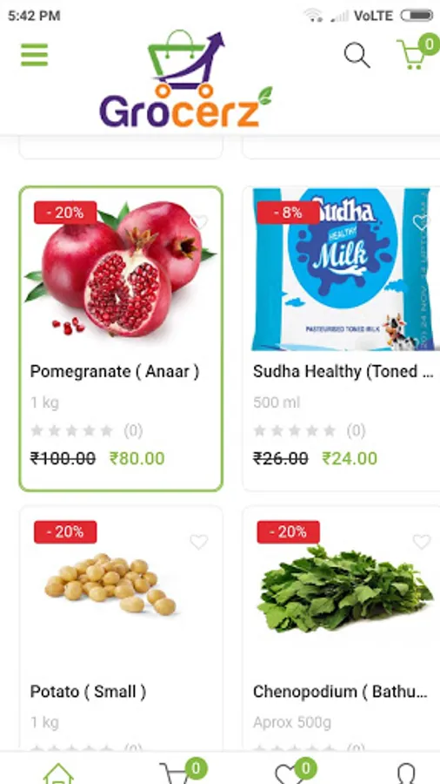Toggle wishlist heart on Potato (Small)

click(x=198, y=542)
